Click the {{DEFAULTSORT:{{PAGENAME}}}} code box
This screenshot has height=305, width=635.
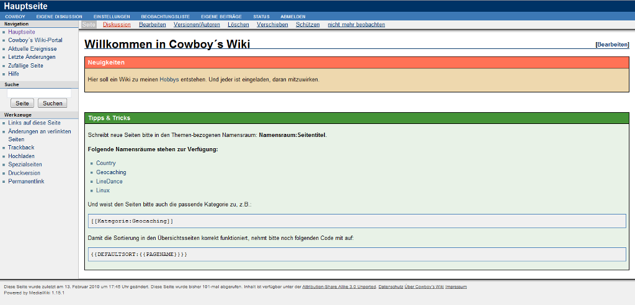click(357, 254)
